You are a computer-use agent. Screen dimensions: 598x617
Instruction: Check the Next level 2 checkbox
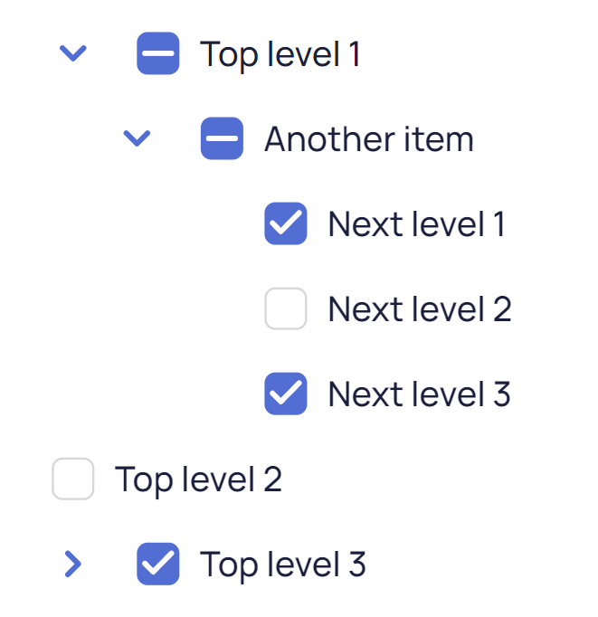(286, 308)
